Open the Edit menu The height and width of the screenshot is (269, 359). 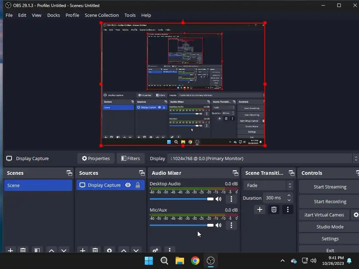22,15
